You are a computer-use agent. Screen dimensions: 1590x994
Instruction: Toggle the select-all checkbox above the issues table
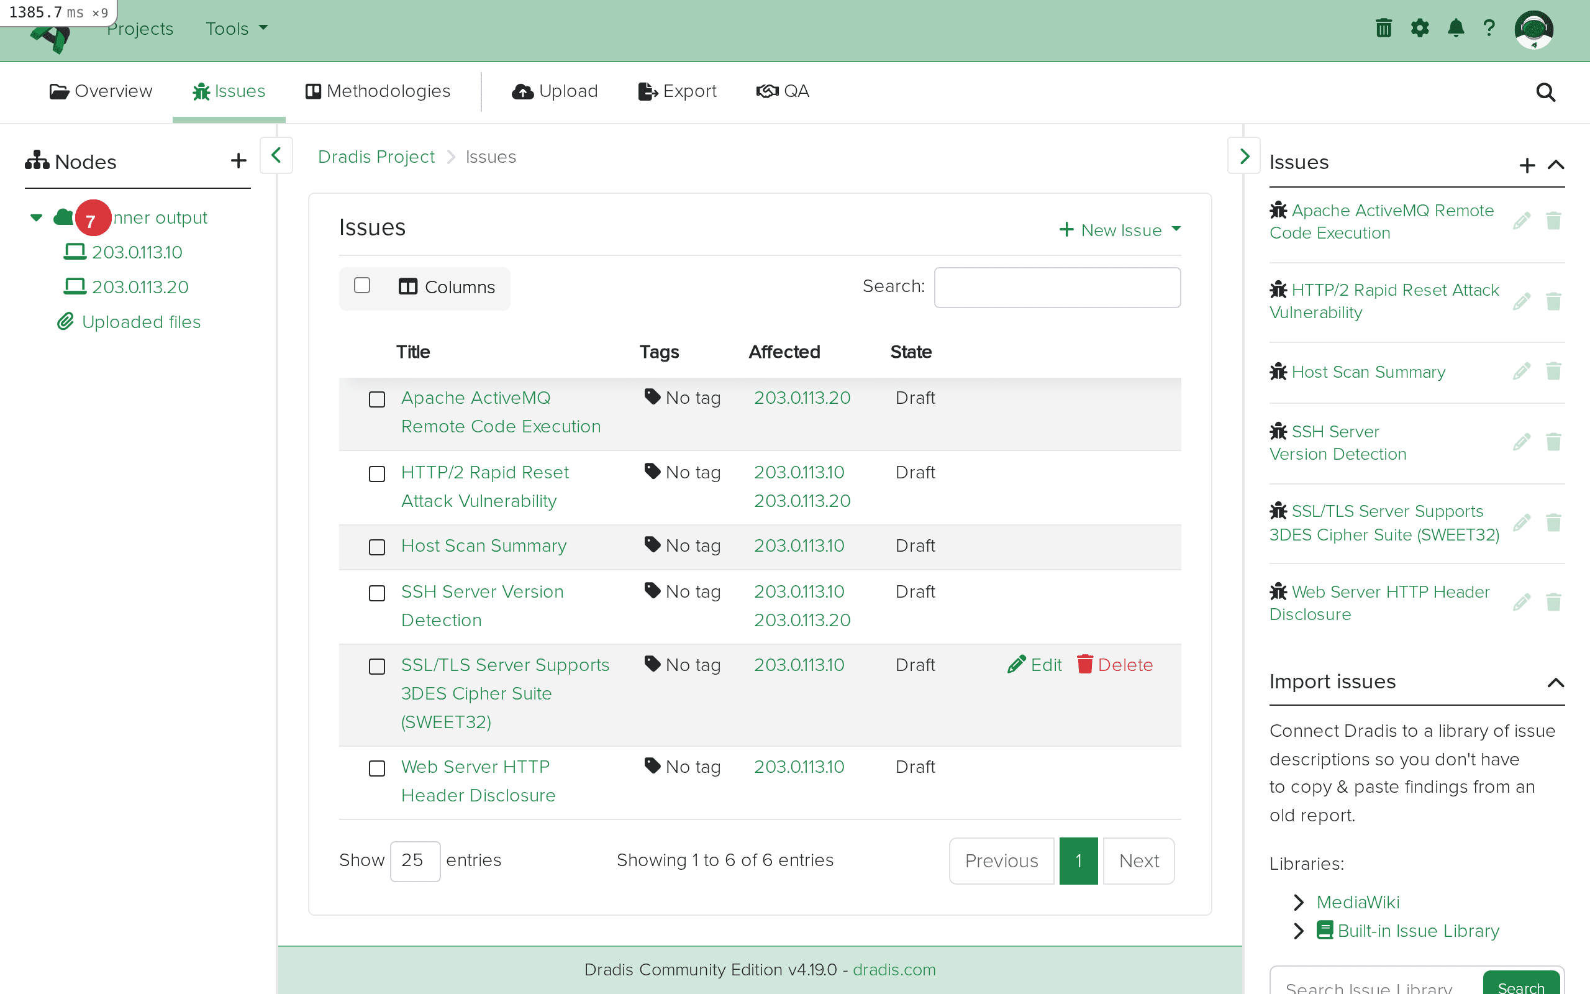pyautogui.click(x=362, y=285)
